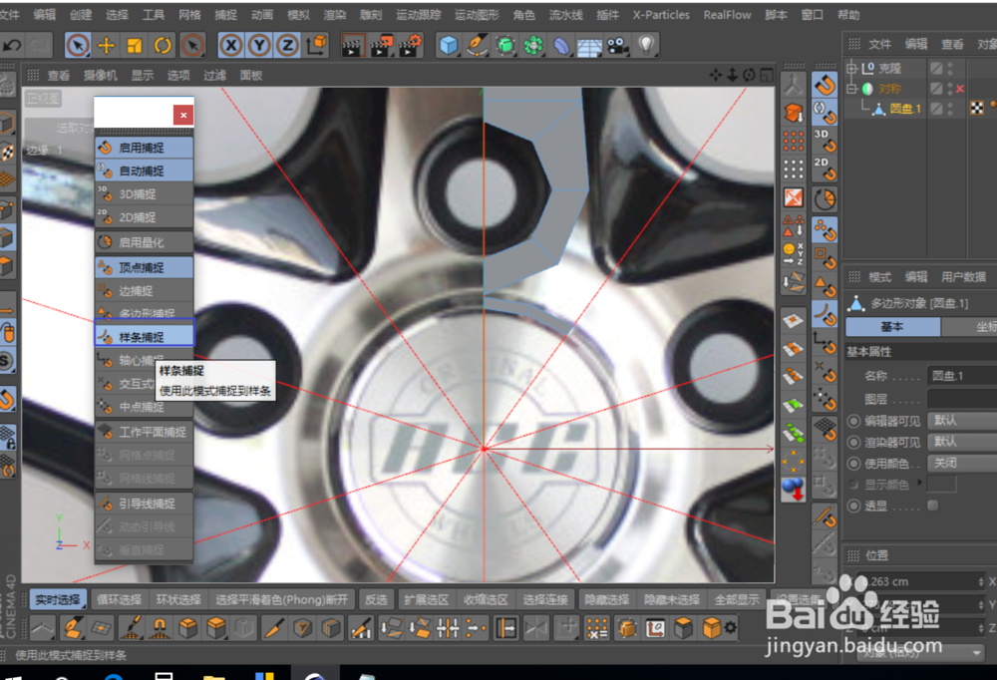Click the 显示颜色 color swatch
This screenshot has height=680, width=997.
coord(942,485)
